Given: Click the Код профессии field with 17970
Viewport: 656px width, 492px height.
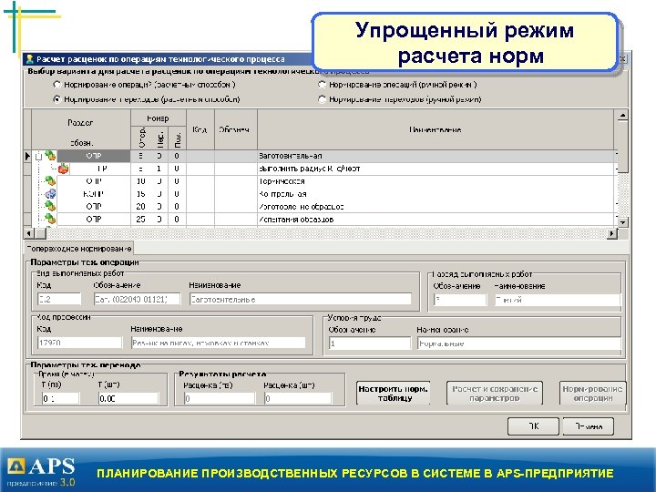Looking at the screenshot, I should click(x=79, y=343).
